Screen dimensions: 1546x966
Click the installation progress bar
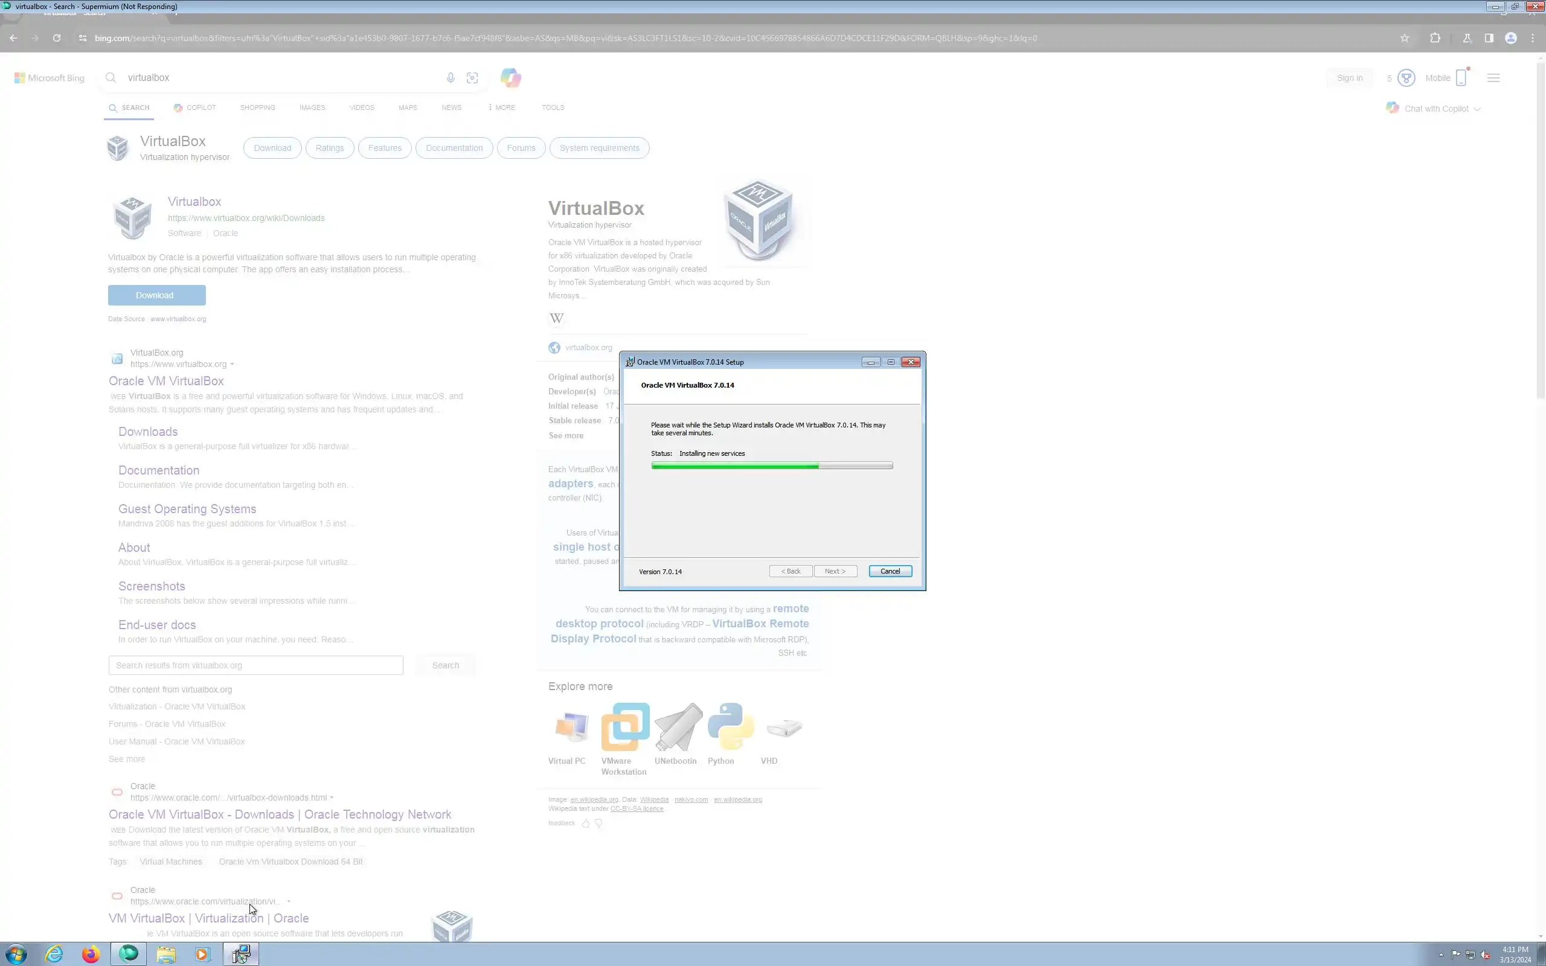coord(772,465)
